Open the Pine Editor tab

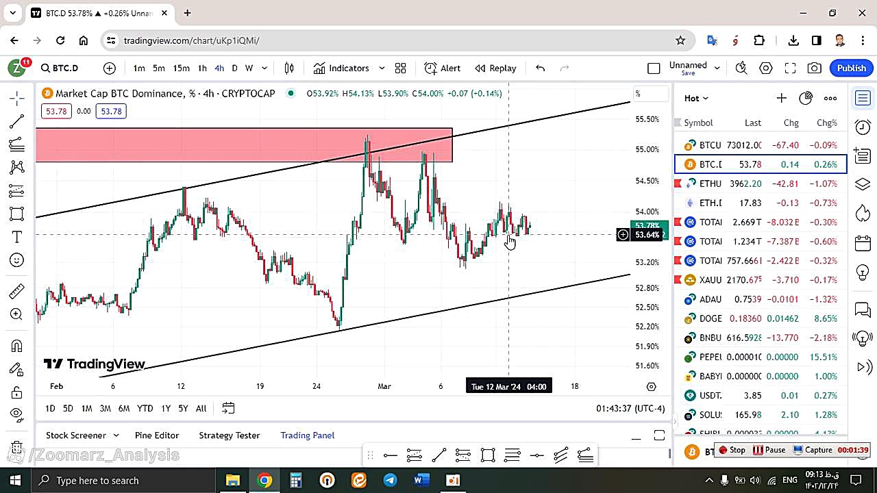point(157,435)
